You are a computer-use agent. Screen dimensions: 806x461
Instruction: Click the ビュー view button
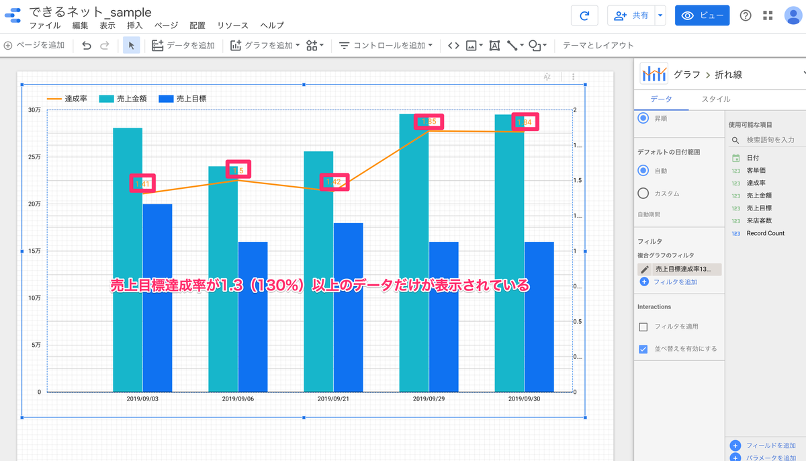point(703,15)
